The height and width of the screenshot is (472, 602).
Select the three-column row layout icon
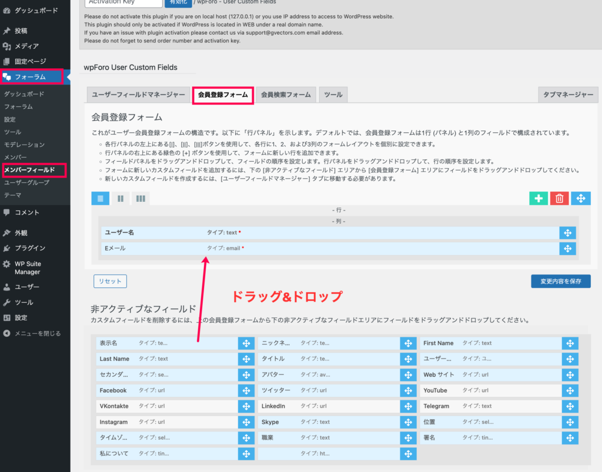(x=141, y=199)
